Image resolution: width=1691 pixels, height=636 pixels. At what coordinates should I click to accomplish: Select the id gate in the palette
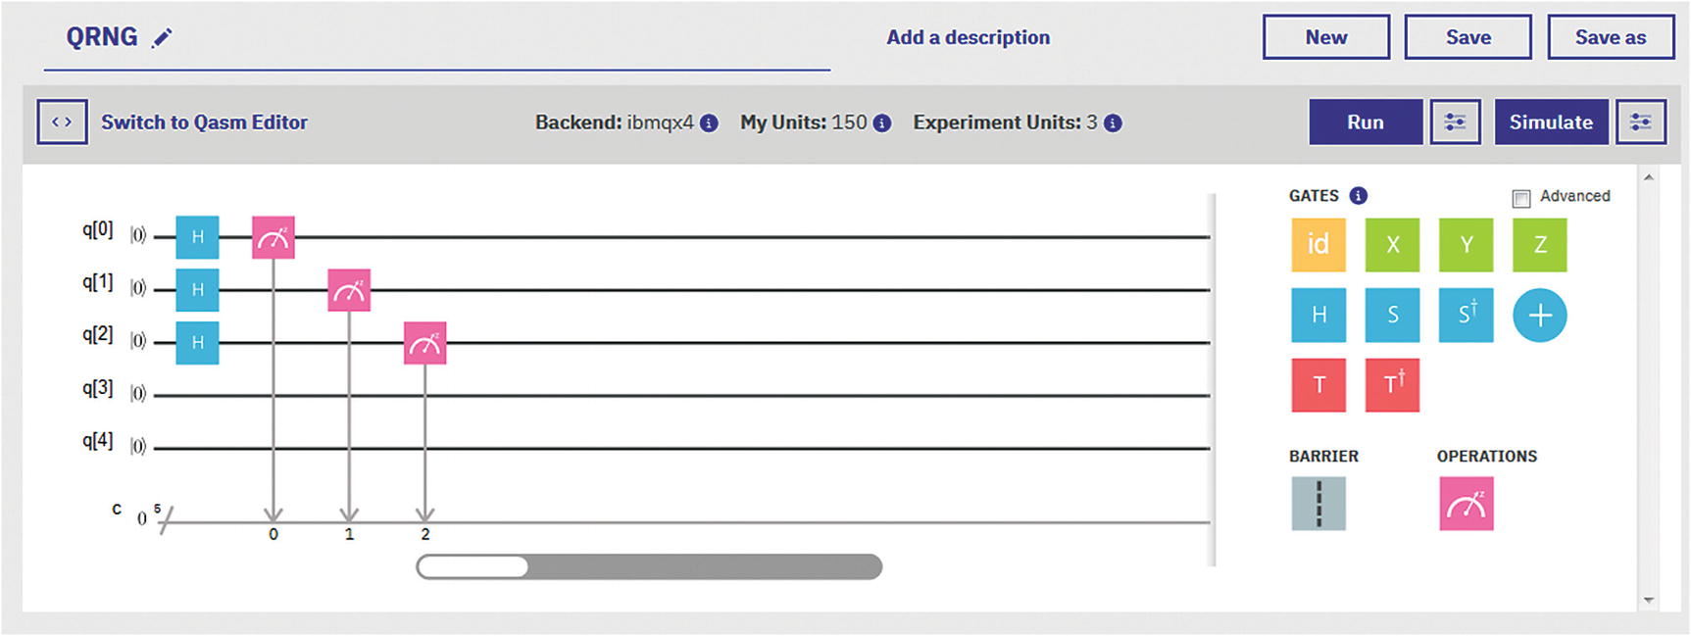point(1318,244)
